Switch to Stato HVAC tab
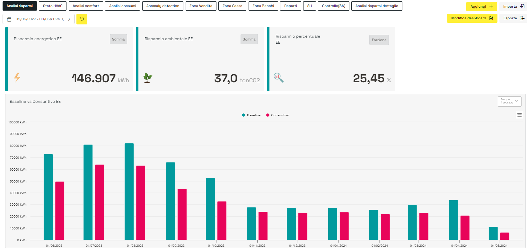This screenshot has width=527, height=250. pyautogui.click(x=53, y=6)
